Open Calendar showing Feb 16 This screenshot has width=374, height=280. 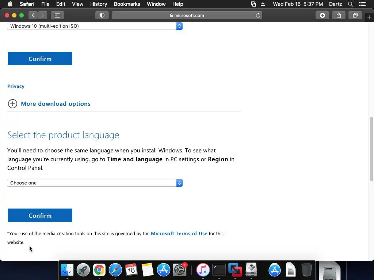[x=131, y=270]
